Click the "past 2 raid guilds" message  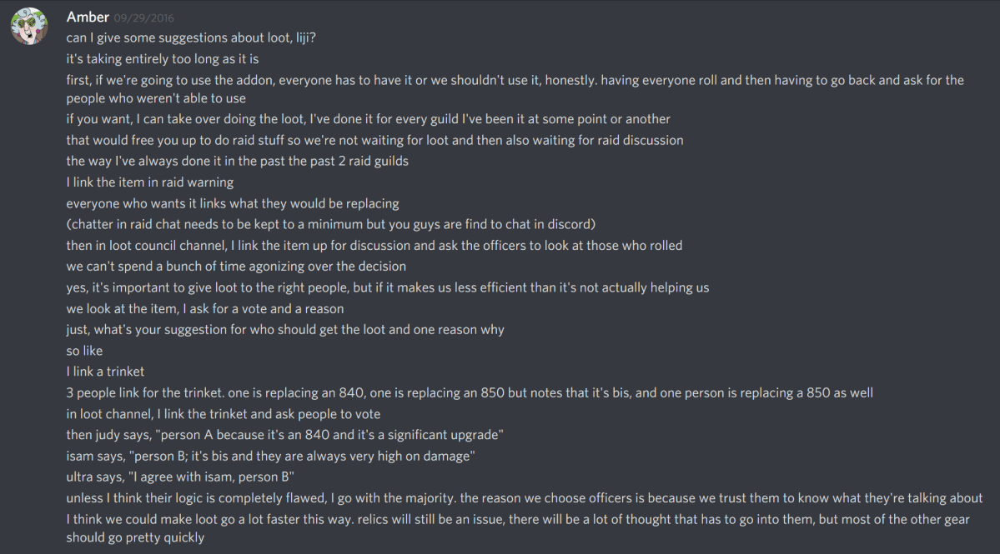coord(237,161)
